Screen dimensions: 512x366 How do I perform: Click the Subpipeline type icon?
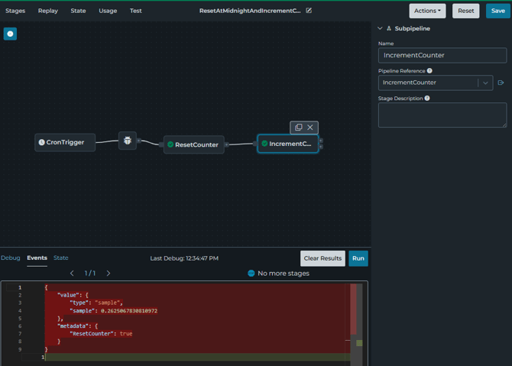click(x=389, y=28)
